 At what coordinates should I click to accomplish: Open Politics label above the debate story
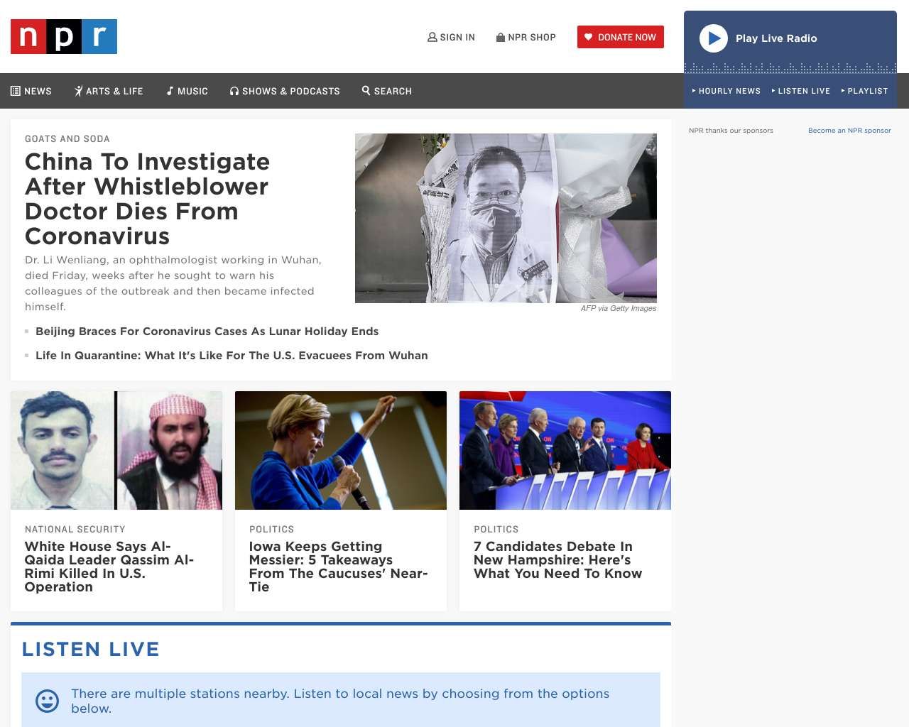[x=496, y=530]
